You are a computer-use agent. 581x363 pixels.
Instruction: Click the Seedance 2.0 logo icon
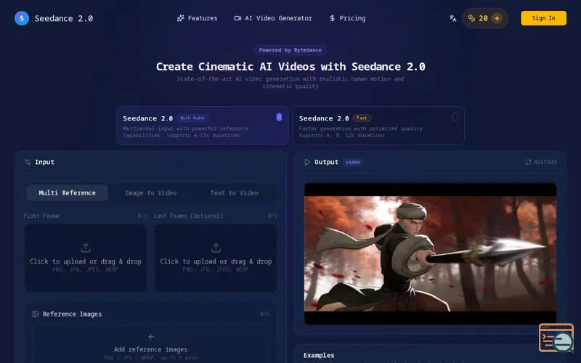(22, 18)
